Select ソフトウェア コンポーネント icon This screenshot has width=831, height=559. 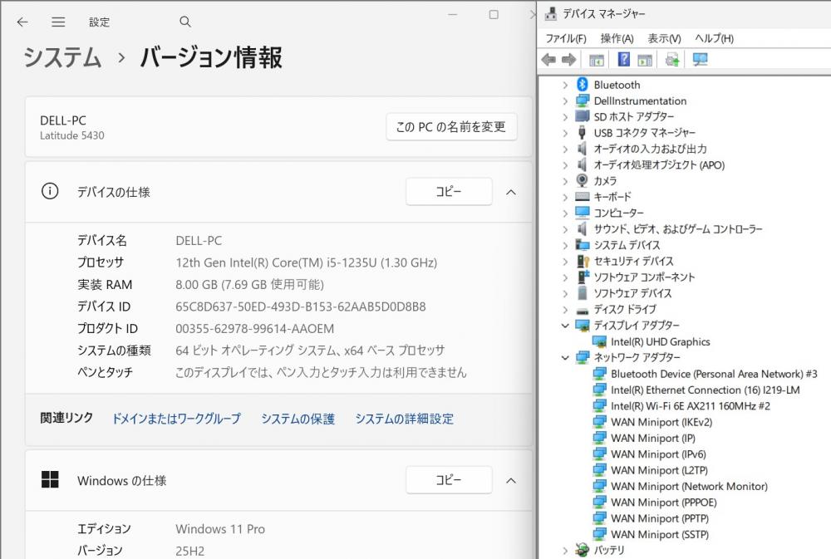click(x=583, y=277)
